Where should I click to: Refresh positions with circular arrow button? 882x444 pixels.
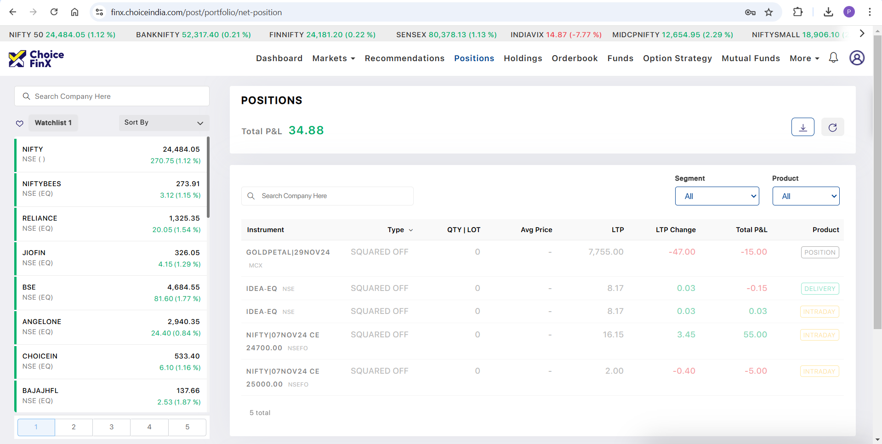point(832,127)
